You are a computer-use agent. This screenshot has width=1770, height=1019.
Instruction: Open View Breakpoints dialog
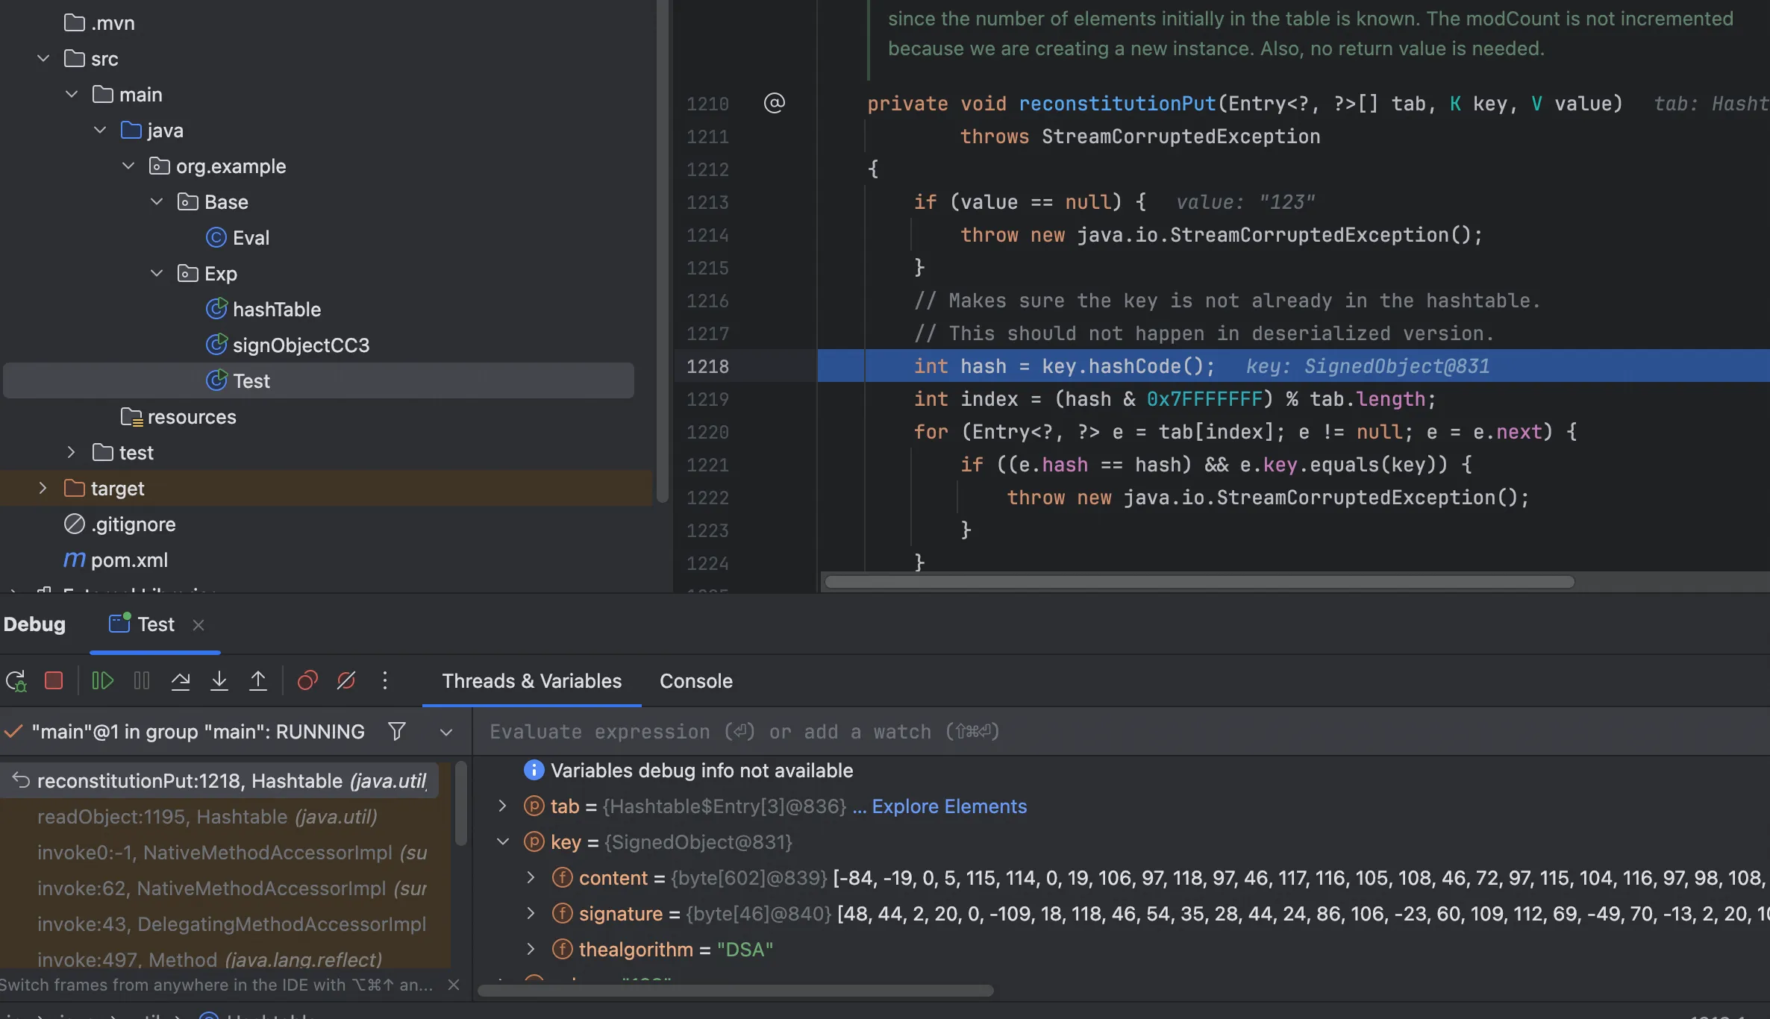click(307, 681)
